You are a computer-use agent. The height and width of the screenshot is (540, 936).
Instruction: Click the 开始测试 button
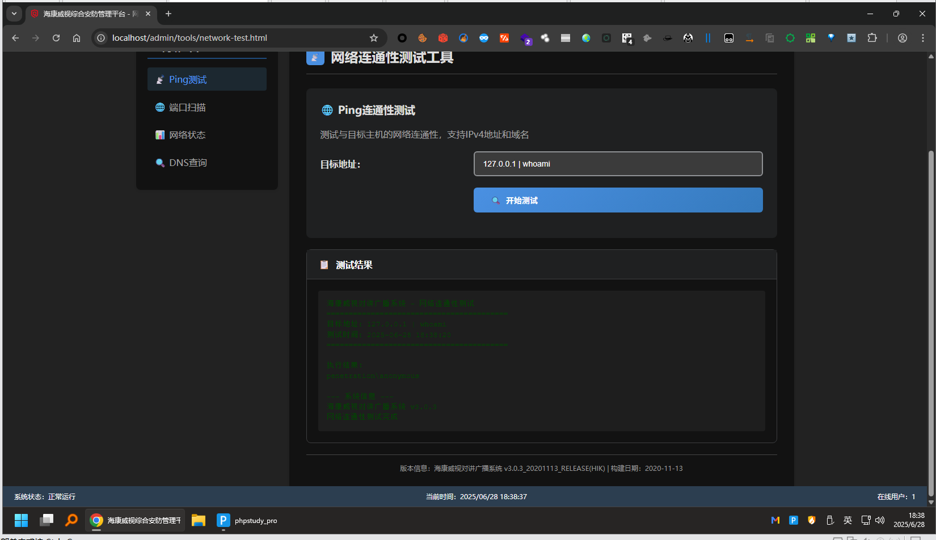(618, 201)
